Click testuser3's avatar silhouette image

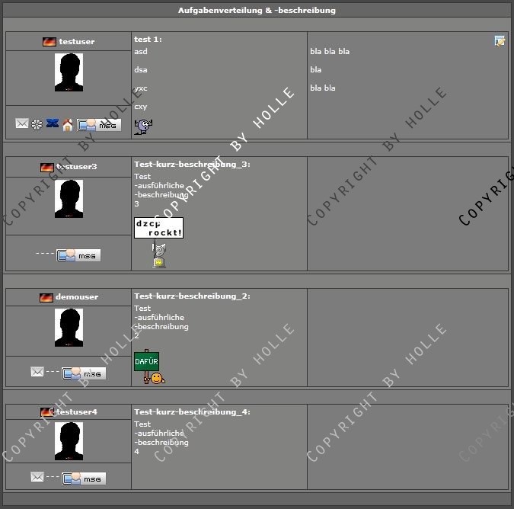(69, 199)
